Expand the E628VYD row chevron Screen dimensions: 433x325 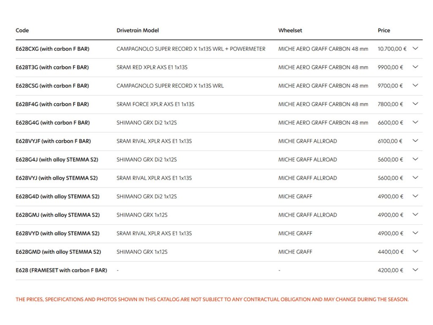415,233
